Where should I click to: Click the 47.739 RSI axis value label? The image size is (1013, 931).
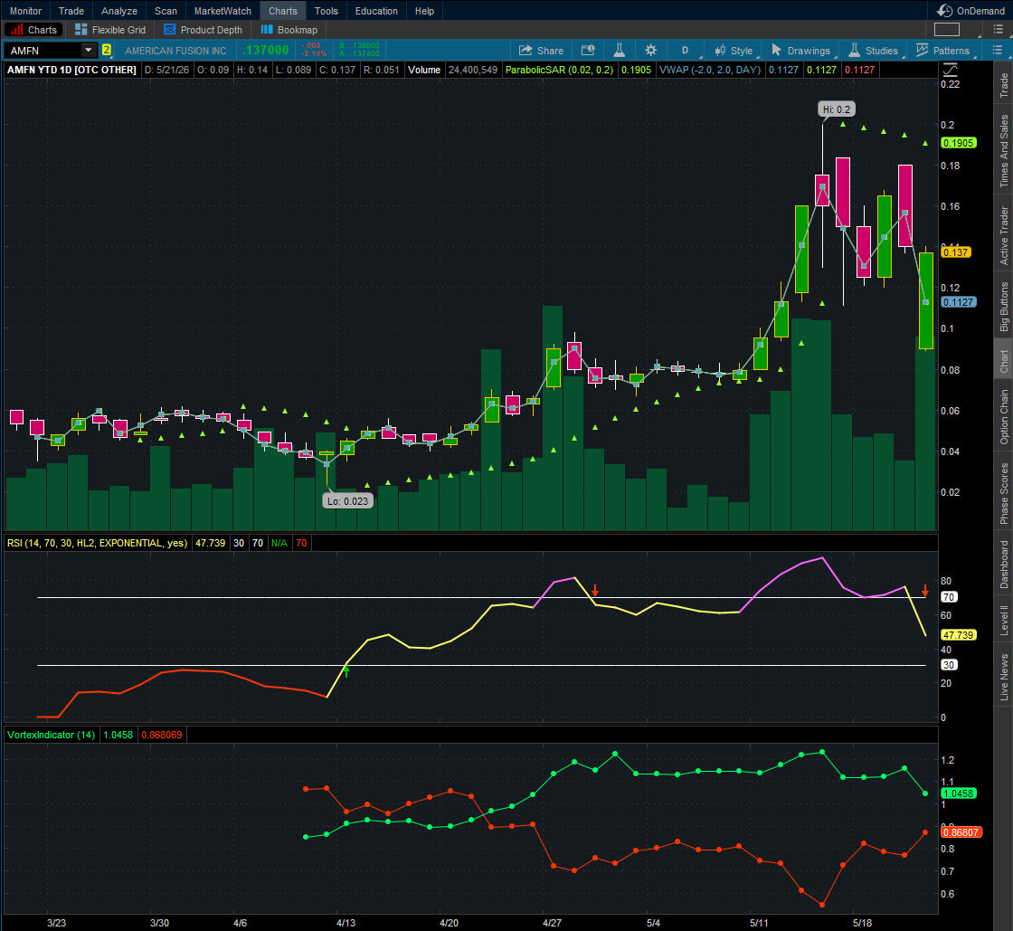958,634
